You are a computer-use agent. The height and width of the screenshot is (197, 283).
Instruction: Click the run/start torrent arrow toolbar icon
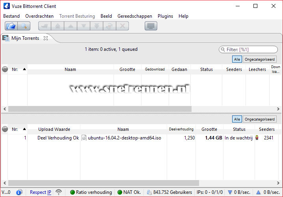[45, 26]
